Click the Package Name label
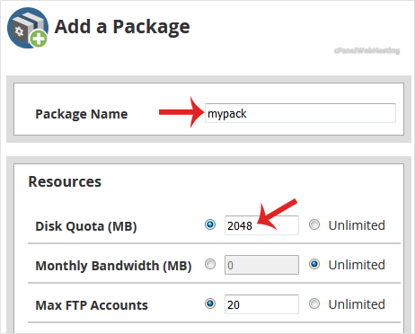The width and height of the screenshot is (415, 334). coord(82,114)
